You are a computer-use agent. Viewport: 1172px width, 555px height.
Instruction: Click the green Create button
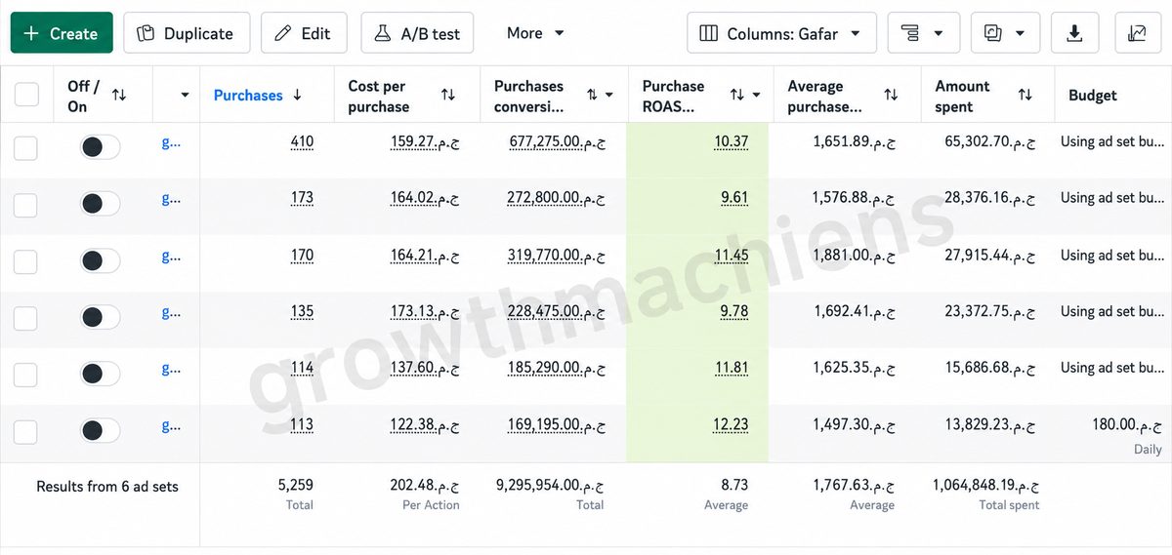tap(62, 33)
